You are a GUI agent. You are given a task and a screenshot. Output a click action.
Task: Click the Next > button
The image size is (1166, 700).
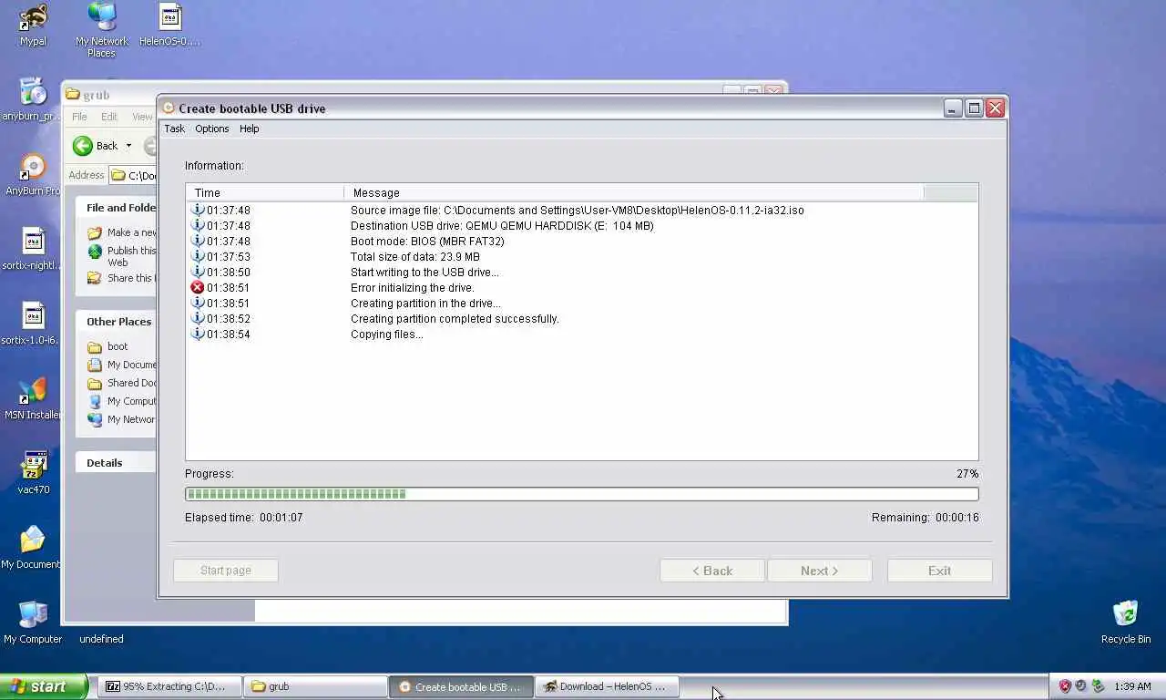click(820, 571)
